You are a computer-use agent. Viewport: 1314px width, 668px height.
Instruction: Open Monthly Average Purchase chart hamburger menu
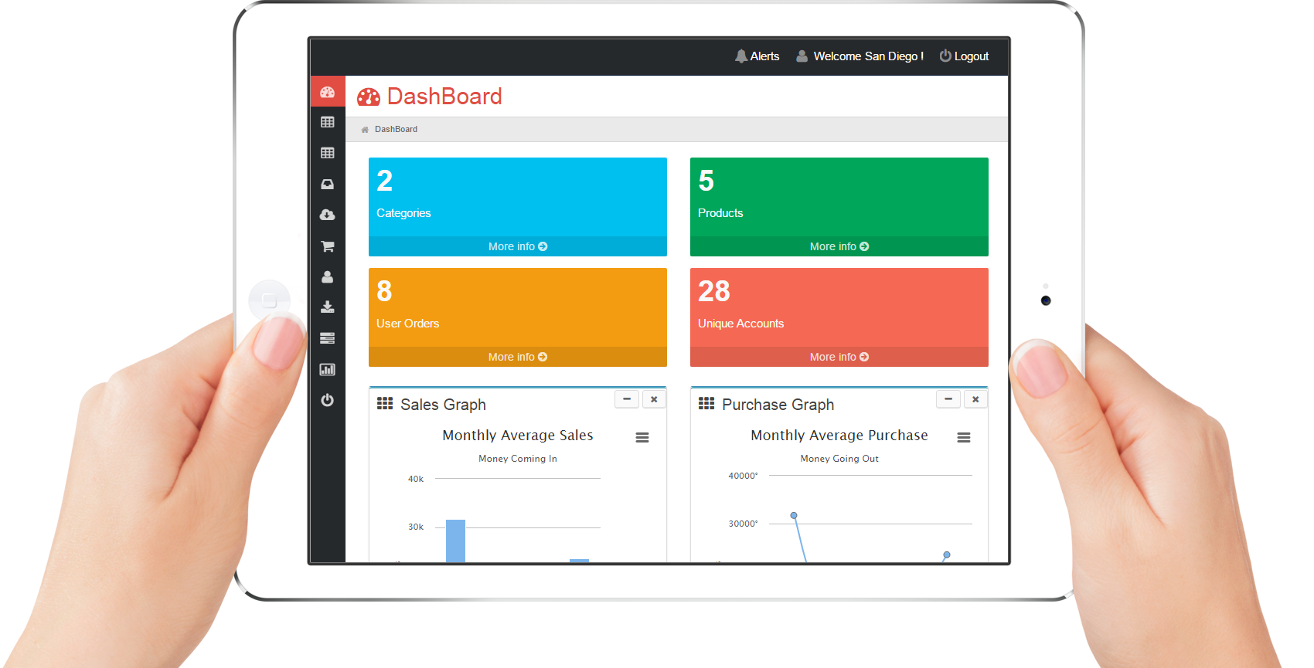pyautogui.click(x=964, y=437)
